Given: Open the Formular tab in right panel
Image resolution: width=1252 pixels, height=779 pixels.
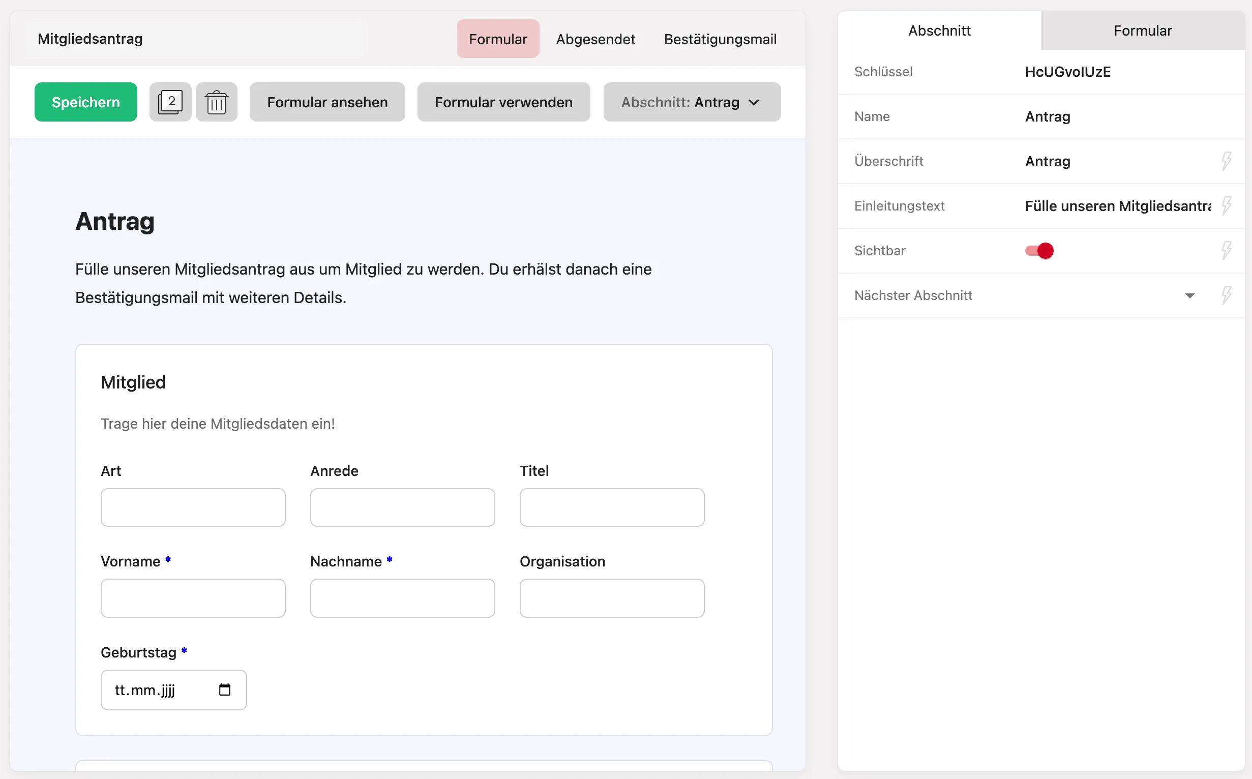Looking at the screenshot, I should 1143,31.
